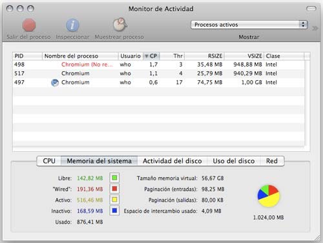Click the Chromium app icon in row 497
Viewport: 323px width, 243px height.
tap(55, 83)
